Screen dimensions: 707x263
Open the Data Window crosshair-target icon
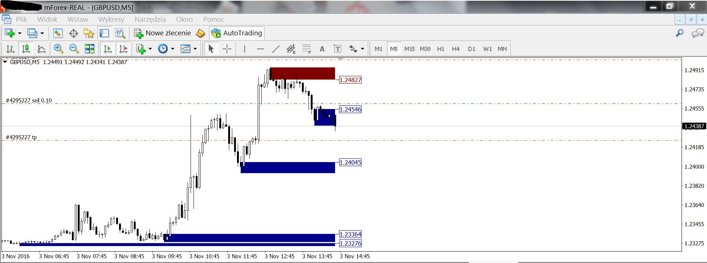point(74,33)
